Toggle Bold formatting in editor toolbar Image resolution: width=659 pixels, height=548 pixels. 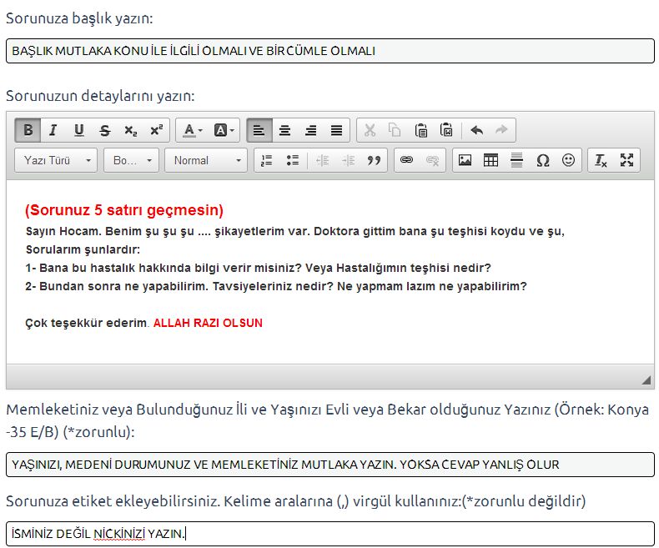(x=28, y=130)
